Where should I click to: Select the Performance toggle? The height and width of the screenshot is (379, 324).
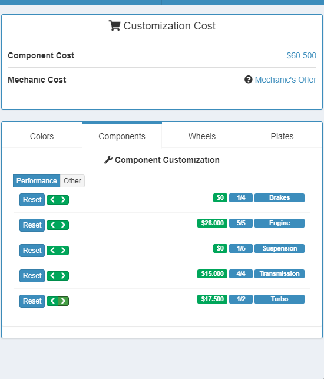click(37, 181)
